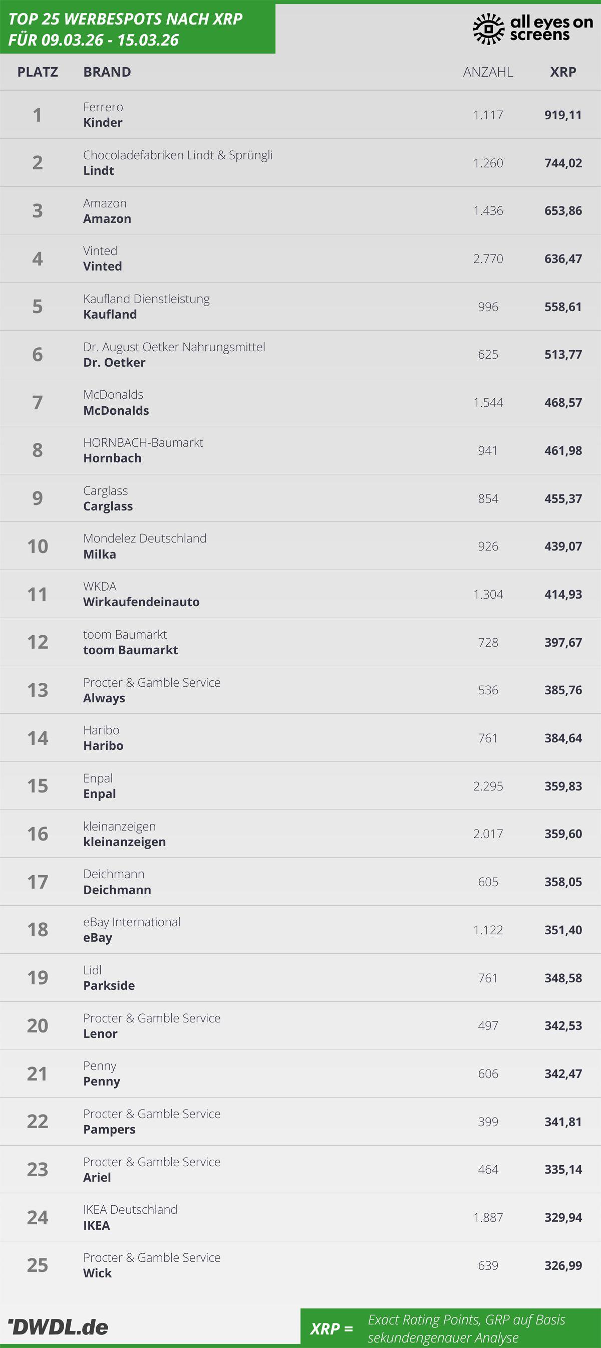Click rank number 7 for McDonalds
Viewport: 601px width, 1348px height.
[37, 402]
